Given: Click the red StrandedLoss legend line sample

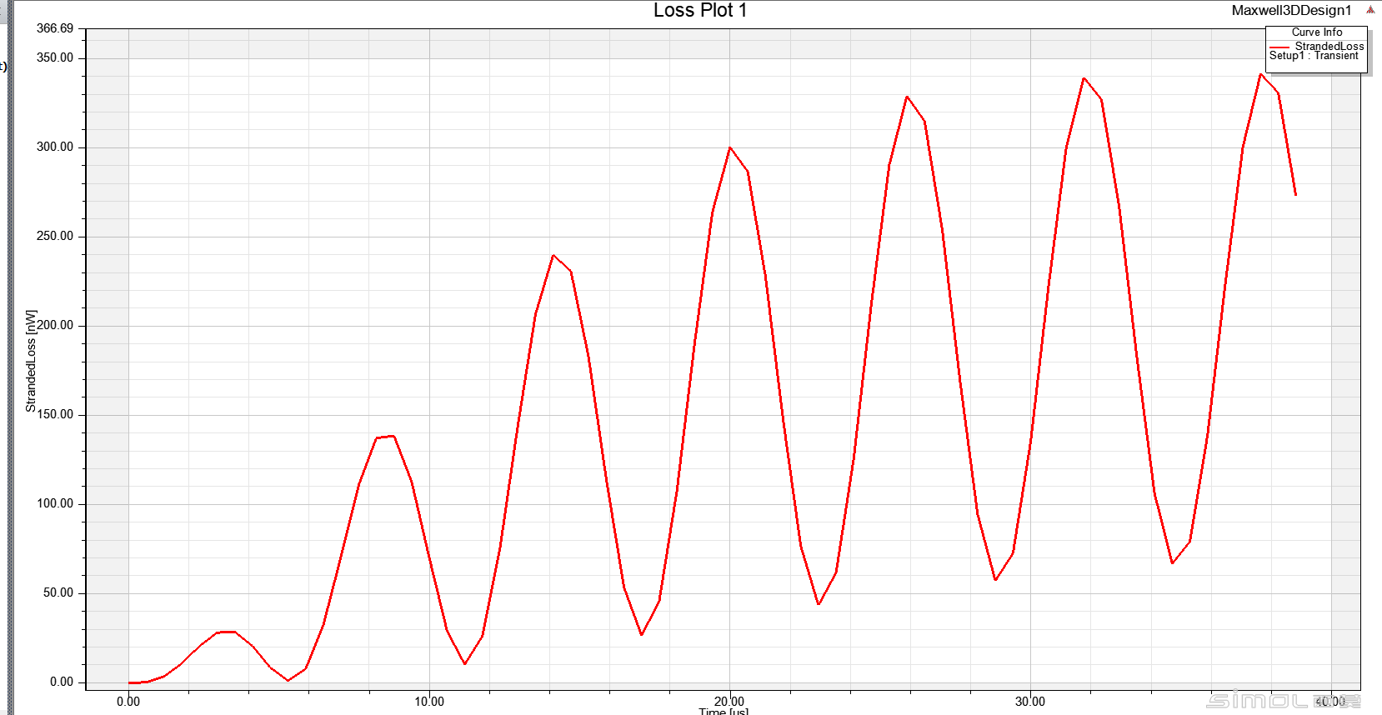Looking at the screenshot, I should tap(1280, 47).
